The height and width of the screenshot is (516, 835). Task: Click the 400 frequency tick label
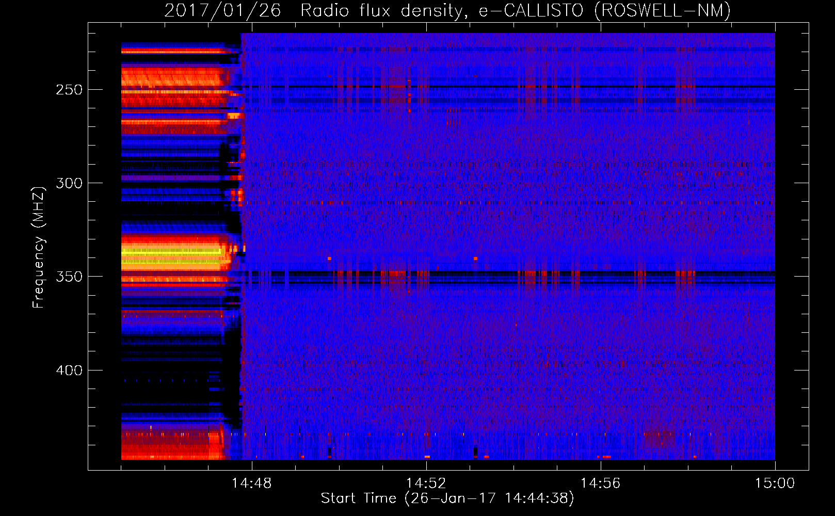click(x=69, y=370)
